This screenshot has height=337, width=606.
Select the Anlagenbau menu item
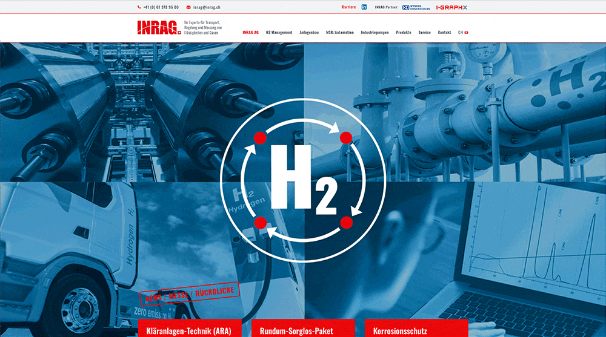(309, 32)
